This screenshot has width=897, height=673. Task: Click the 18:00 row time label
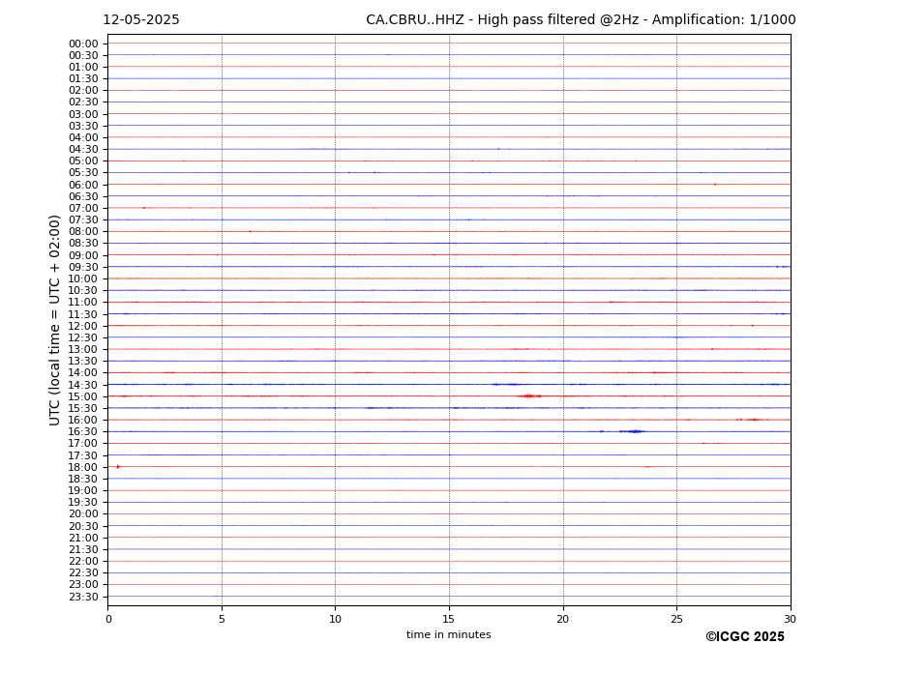point(83,468)
